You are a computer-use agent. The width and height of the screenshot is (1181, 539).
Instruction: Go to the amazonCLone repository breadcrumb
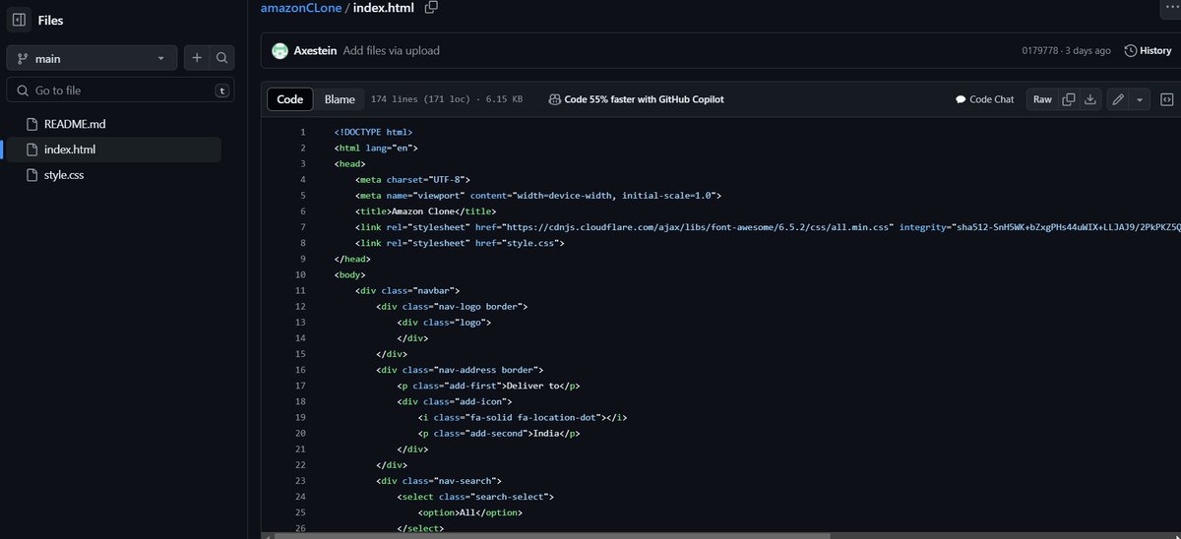[x=299, y=8]
